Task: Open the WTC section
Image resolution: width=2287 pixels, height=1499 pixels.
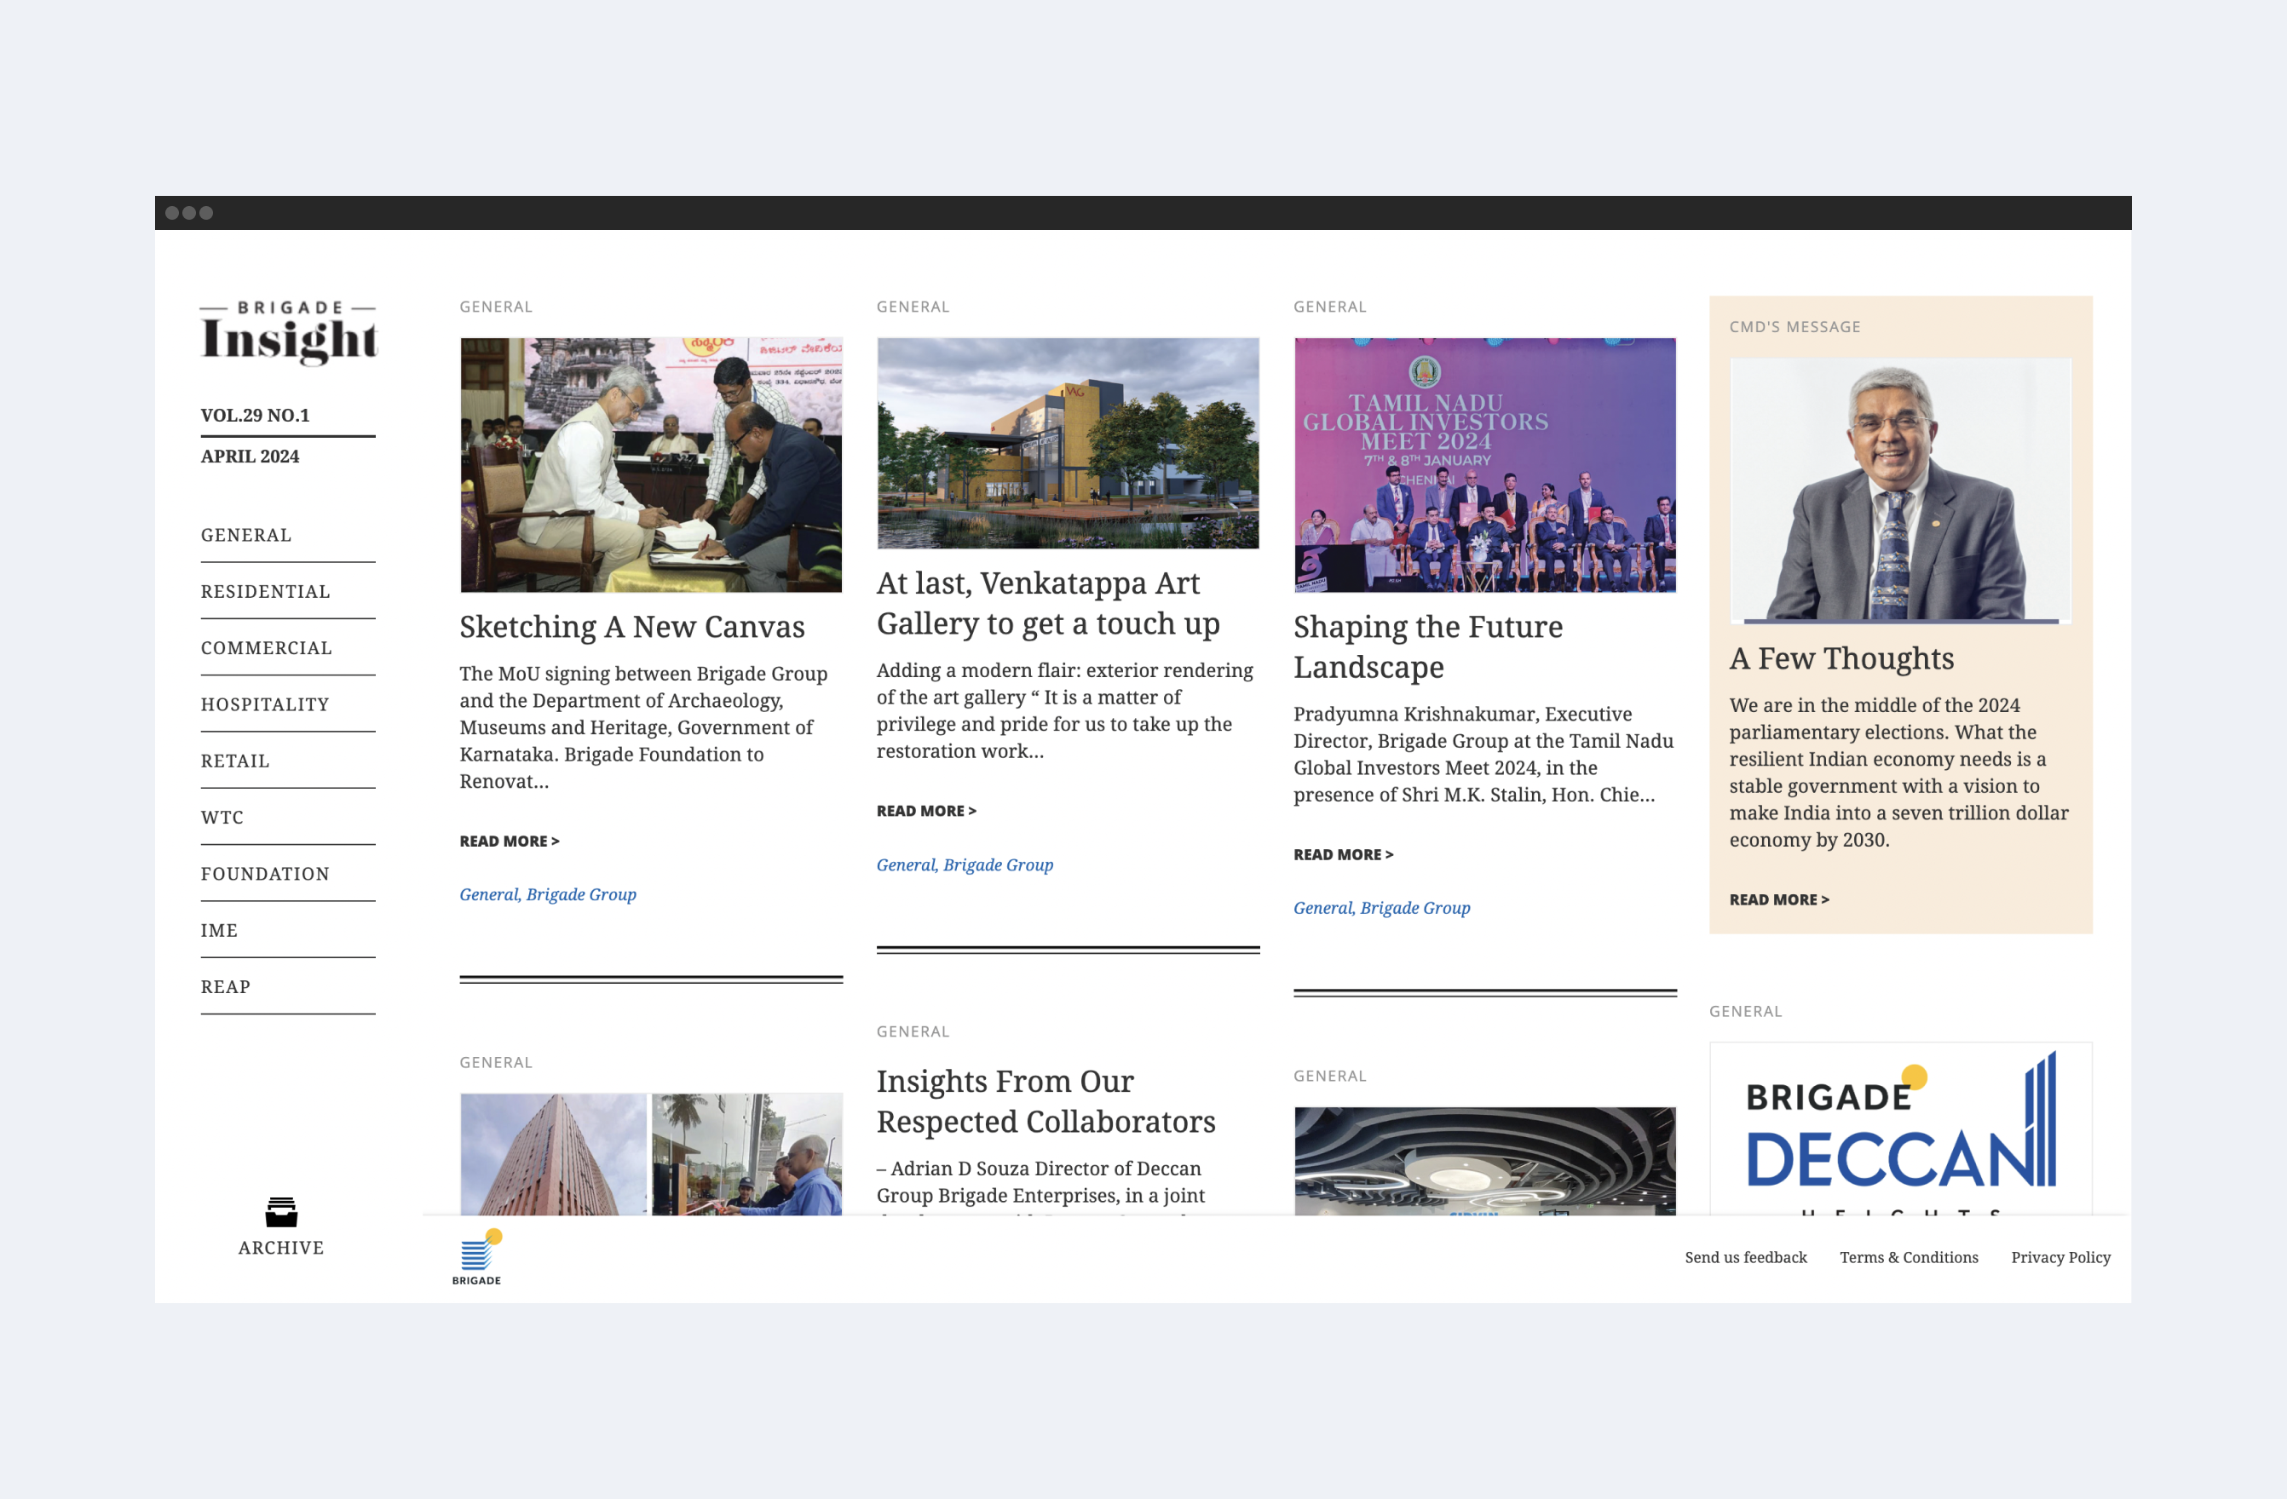Action: (222, 817)
